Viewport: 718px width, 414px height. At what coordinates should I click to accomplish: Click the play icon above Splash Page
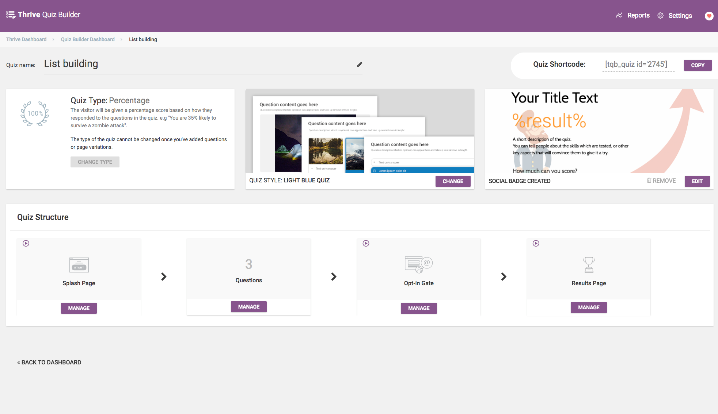pyautogui.click(x=26, y=243)
